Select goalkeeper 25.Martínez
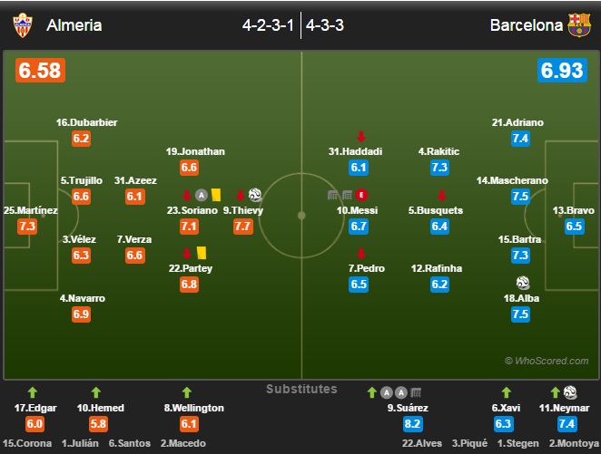 tap(31, 210)
